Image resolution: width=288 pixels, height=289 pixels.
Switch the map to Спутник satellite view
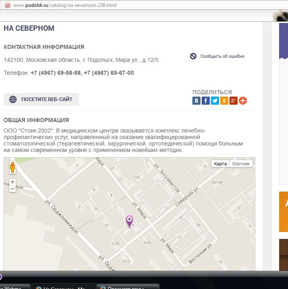[241, 164]
